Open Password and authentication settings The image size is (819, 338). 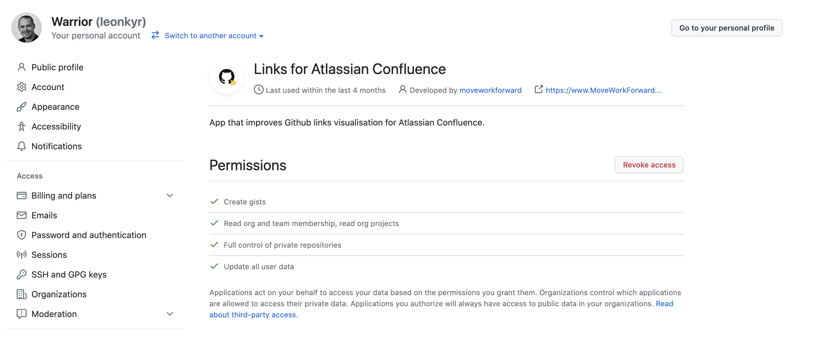click(89, 235)
